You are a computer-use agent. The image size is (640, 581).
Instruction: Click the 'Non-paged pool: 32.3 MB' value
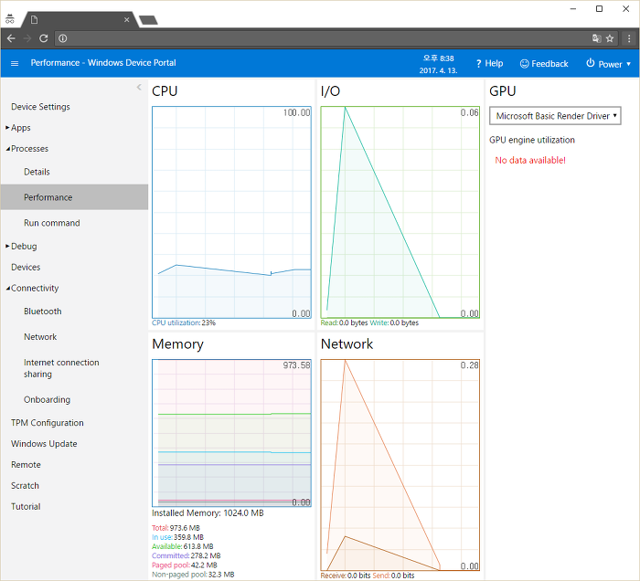click(x=193, y=575)
